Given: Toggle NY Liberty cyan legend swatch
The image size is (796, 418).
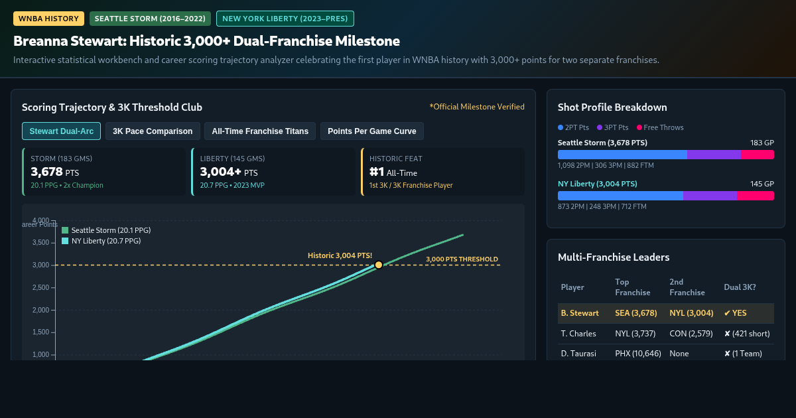Looking at the screenshot, I should click(x=65, y=241).
